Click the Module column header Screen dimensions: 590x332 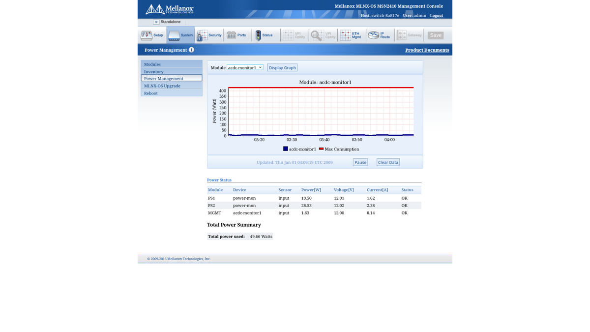(x=215, y=190)
